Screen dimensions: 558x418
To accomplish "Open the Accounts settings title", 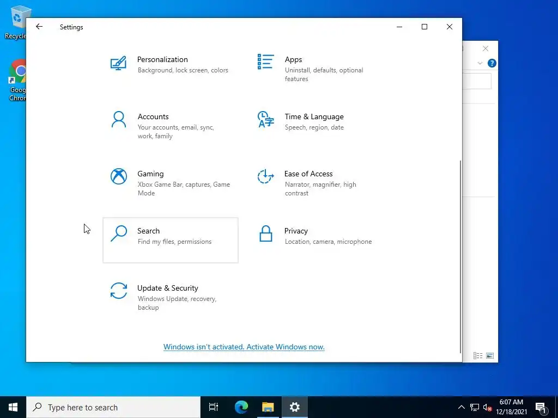I will 153,116.
